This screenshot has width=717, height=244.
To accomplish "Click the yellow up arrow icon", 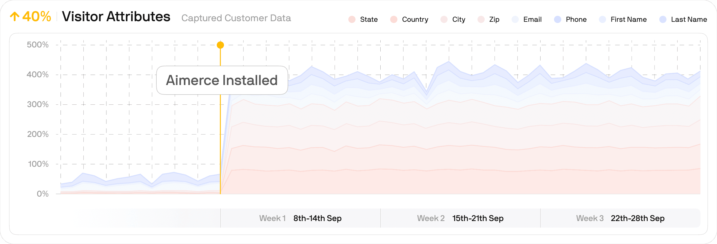I will click(15, 16).
